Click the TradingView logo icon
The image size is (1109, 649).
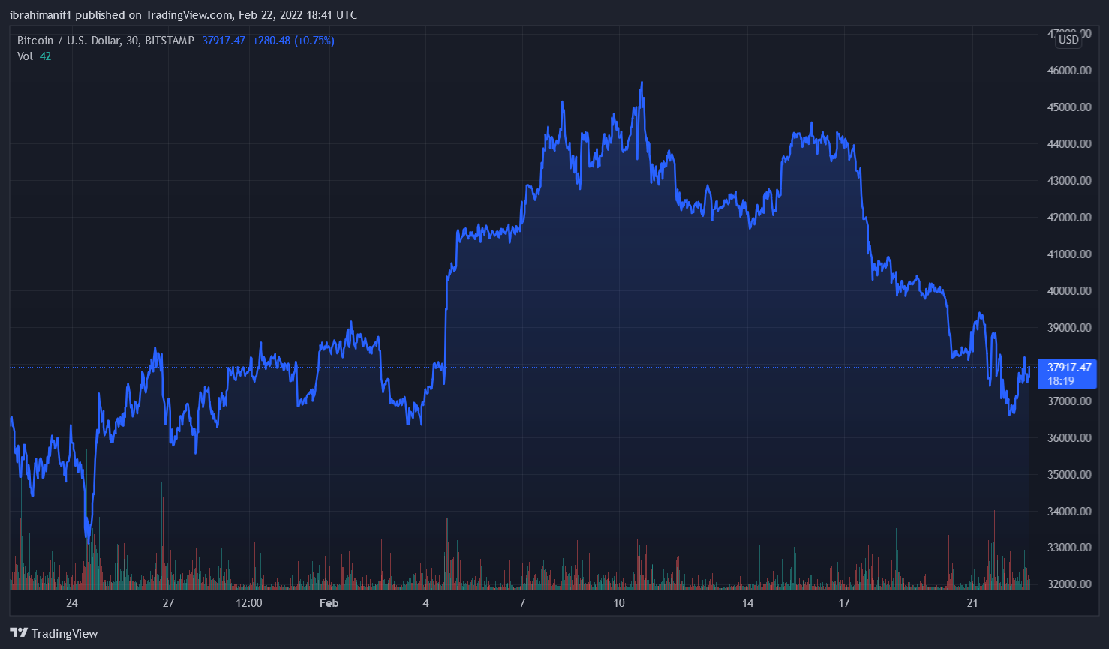click(19, 633)
